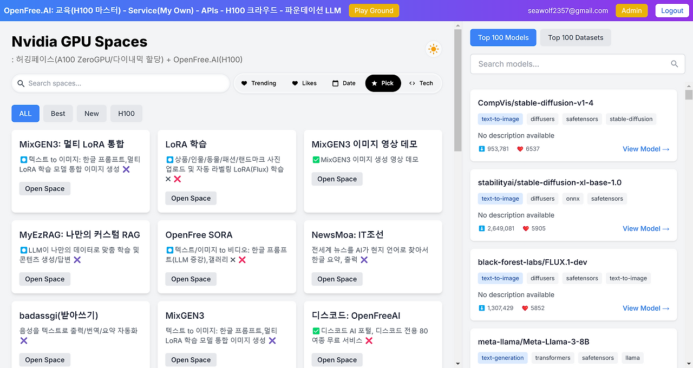Screen dimensions: 693x368
Task: Click the Admin button
Action: tap(632, 11)
